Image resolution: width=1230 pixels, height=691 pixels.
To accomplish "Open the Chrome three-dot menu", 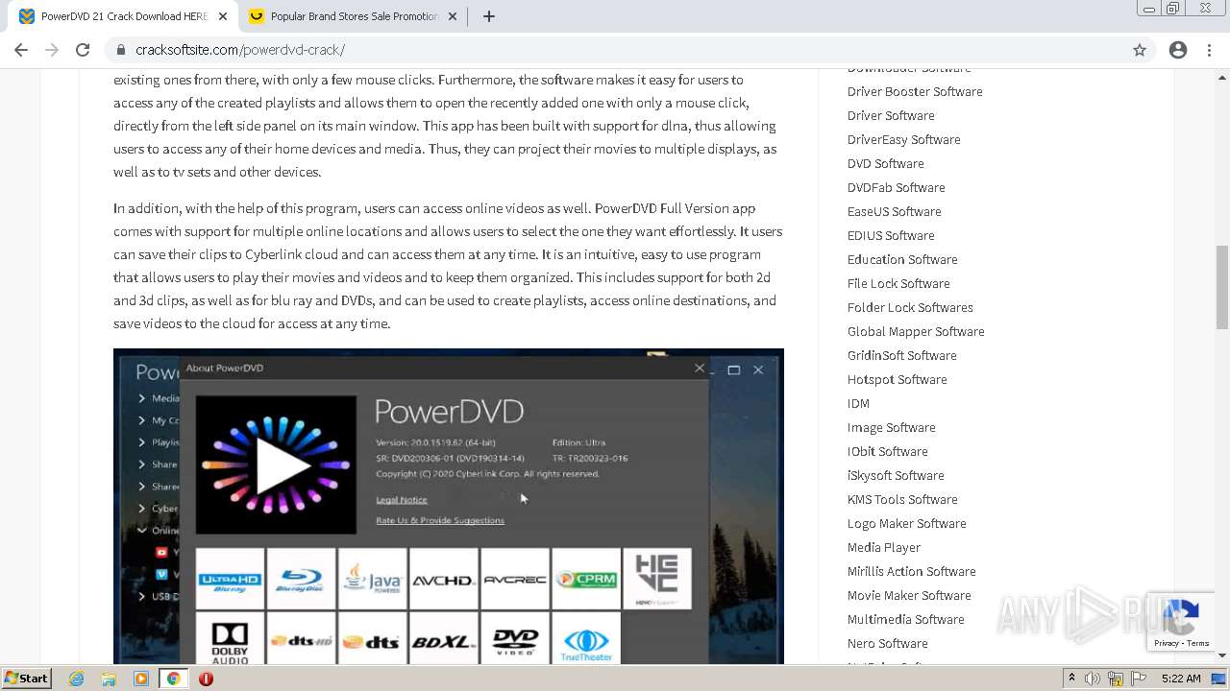I will coord(1209,50).
